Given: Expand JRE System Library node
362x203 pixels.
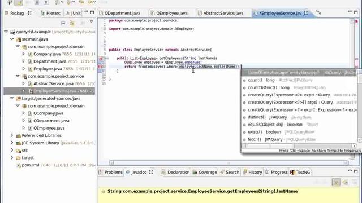Looking at the screenshot, I should tap(12, 143).
